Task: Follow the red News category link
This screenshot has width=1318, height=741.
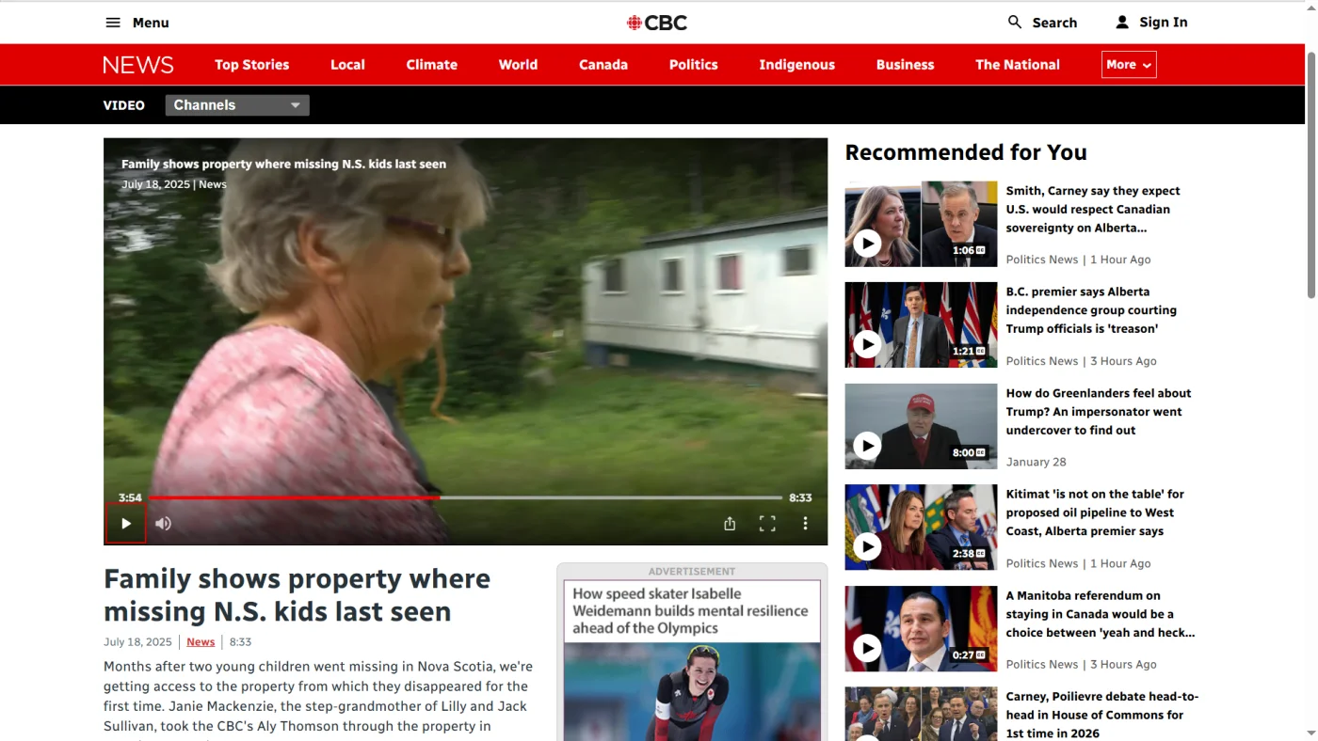Action: [201, 642]
